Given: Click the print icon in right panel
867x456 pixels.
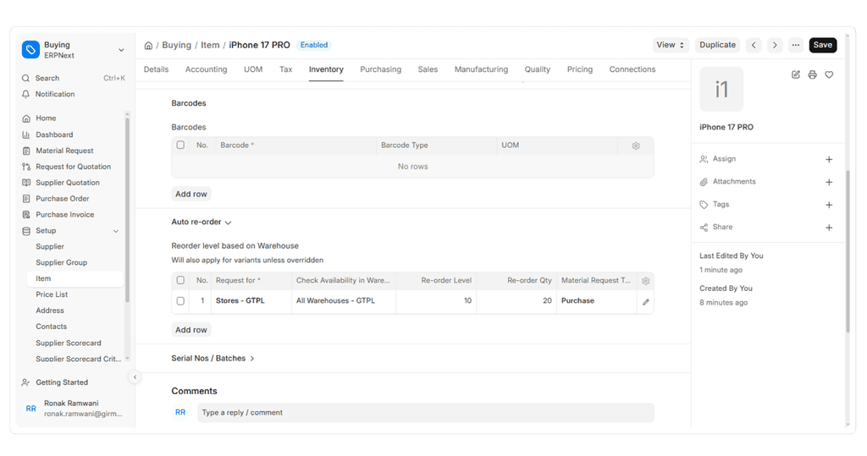Looking at the screenshot, I should pos(812,74).
